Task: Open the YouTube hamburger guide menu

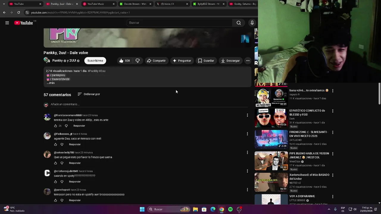Action: pyautogui.click(x=7, y=23)
